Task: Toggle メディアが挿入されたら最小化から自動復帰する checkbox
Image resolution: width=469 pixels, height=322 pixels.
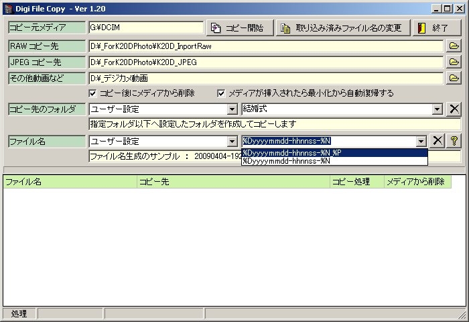Action: (221, 93)
